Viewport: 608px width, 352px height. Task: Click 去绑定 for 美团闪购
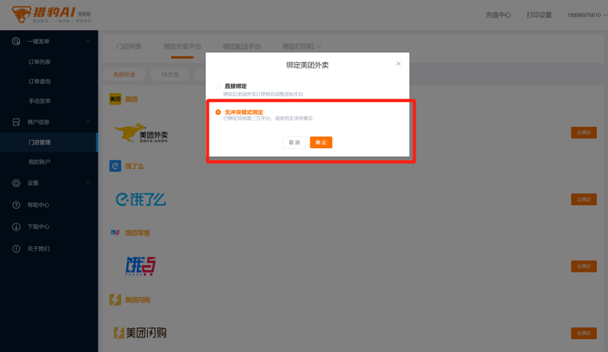584,333
